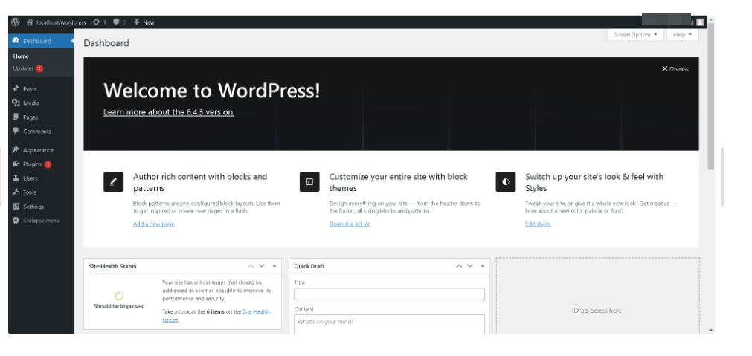The image size is (752, 356).
Task: Collapse the admin sidebar menu
Action: click(x=40, y=221)
